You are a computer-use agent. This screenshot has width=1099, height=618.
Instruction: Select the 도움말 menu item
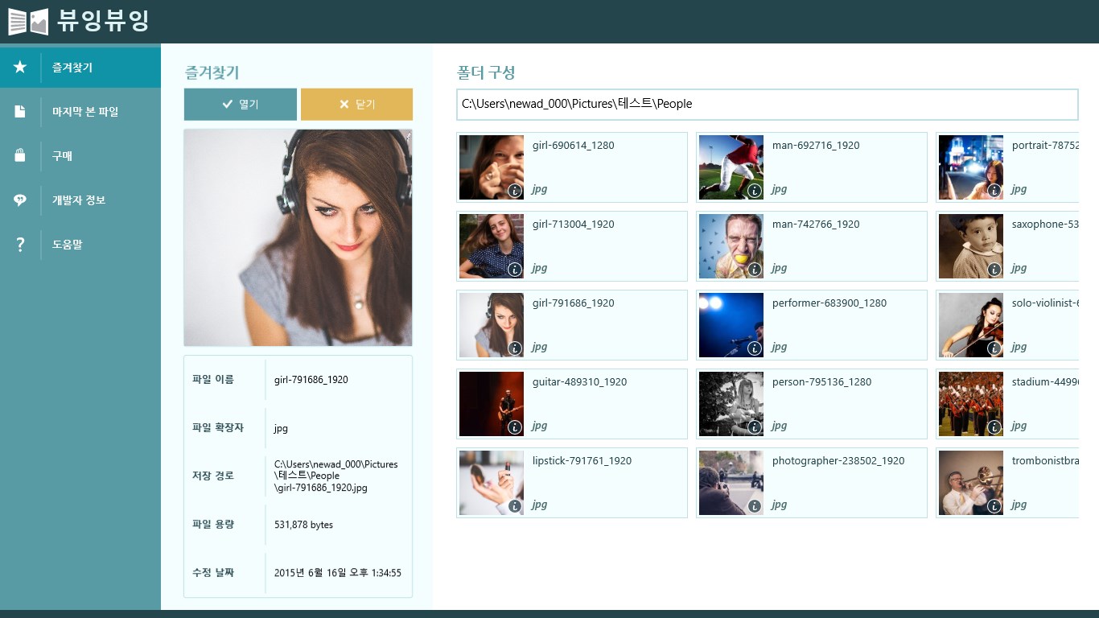tap(68, 245)
